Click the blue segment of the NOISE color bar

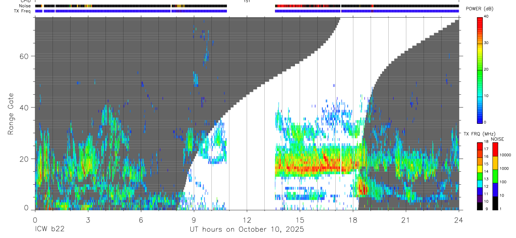coord(495,189)
